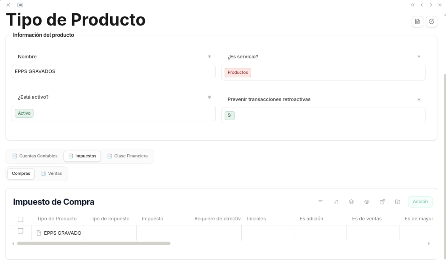Edit the Nombre field EPPS GRAVADOS
Viewport: 446px width, 263px height.
[114, 72]
